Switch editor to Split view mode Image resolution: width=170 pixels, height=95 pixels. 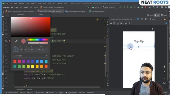click(x=157, y=15)
